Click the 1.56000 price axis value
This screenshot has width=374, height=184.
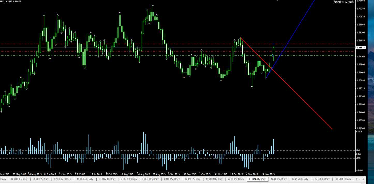click(x=361, y=104)
